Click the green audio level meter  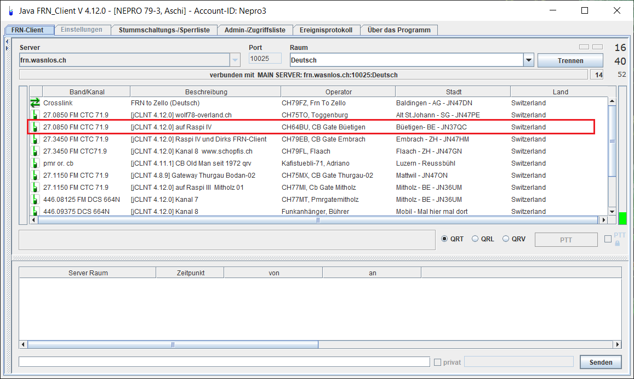pos(622,218)
